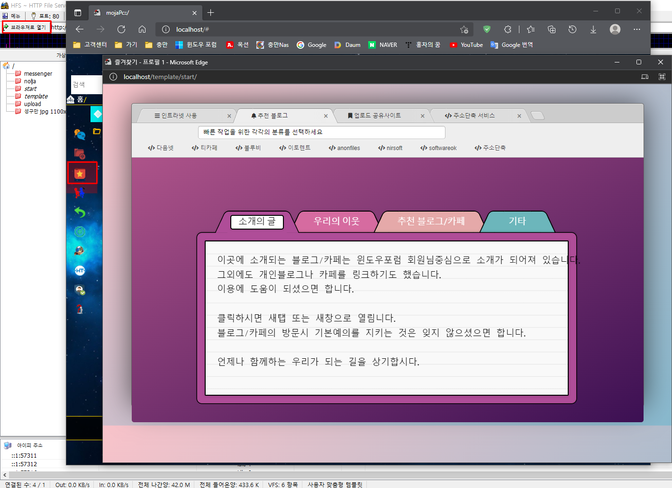
Task: Open the nirsoft link
Action: click(390, 148)
